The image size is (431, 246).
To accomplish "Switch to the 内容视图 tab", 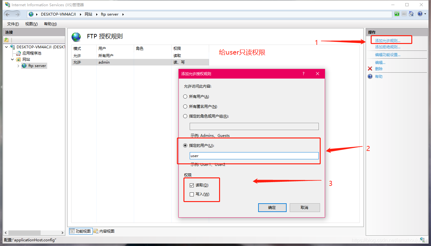I will point(104,231).
